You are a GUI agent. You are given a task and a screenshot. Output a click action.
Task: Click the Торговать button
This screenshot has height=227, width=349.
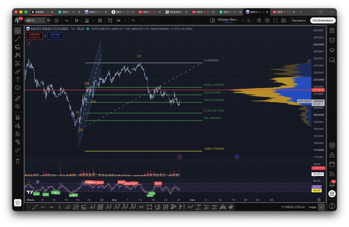[x=299, y=20]
